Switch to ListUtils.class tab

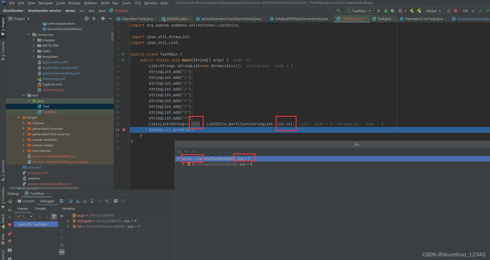177,19
